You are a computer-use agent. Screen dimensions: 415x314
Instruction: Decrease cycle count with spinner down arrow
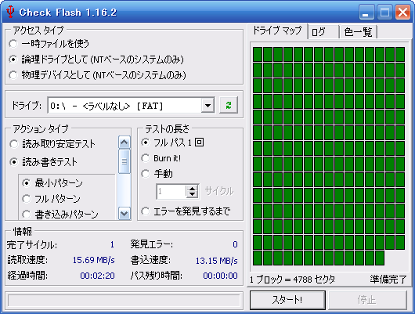pyautogui.click(x=192, y=194)
